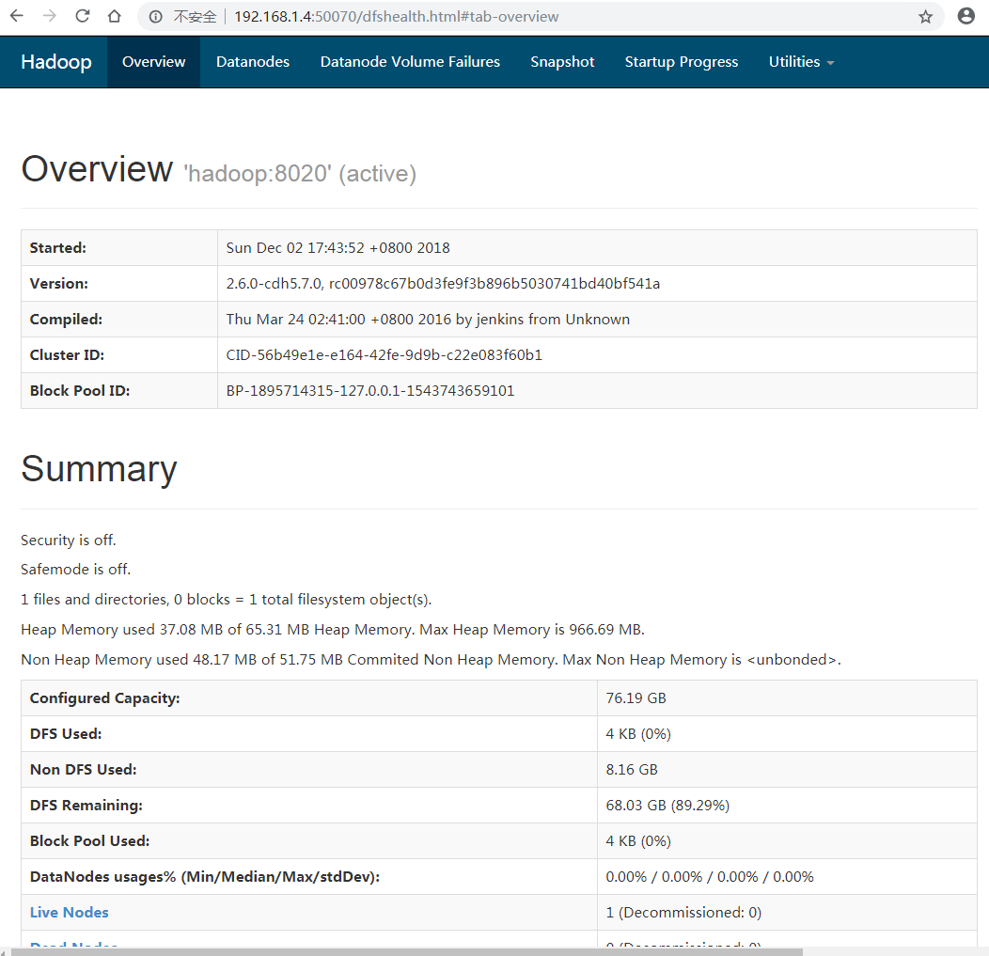Select the 76.19 GB capacity value
The width and height of the screenshot is (989, 956).
pyautogui.click(x=636, y=698)
